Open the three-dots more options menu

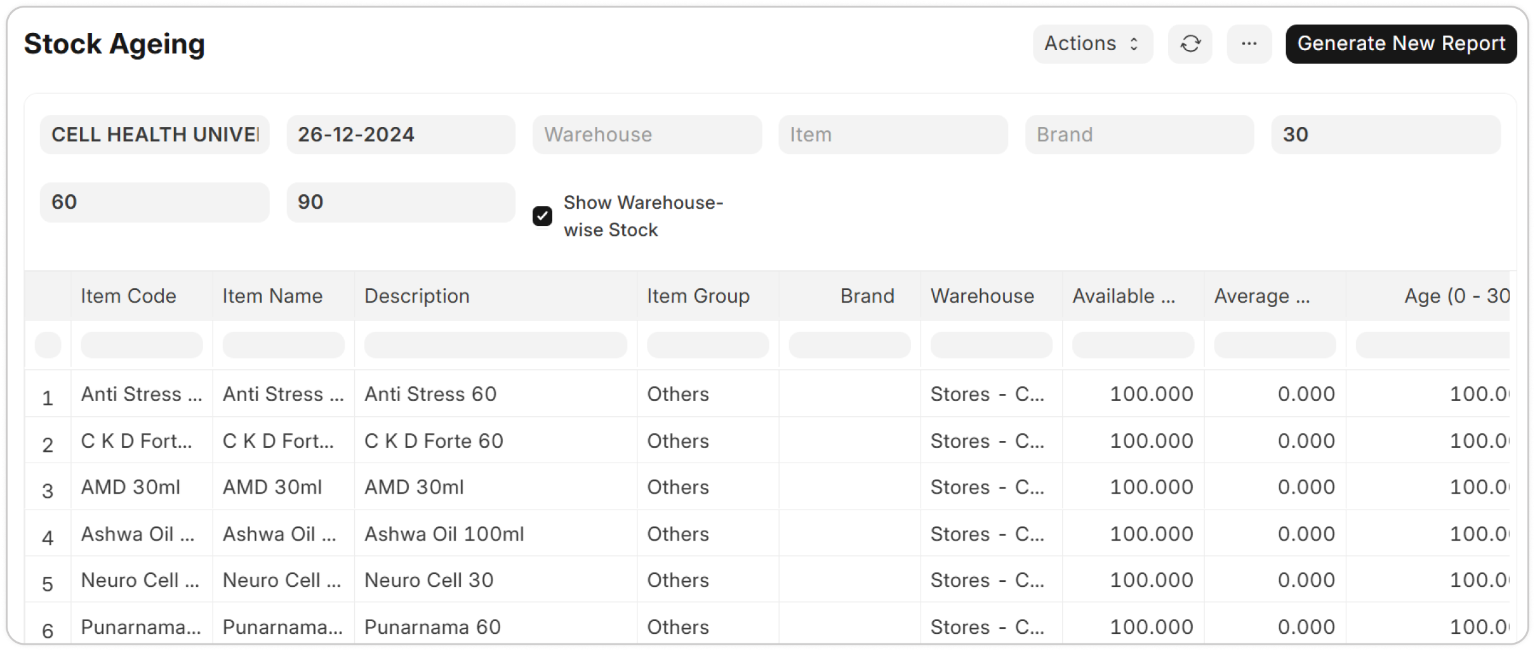tap(1249, 44)
